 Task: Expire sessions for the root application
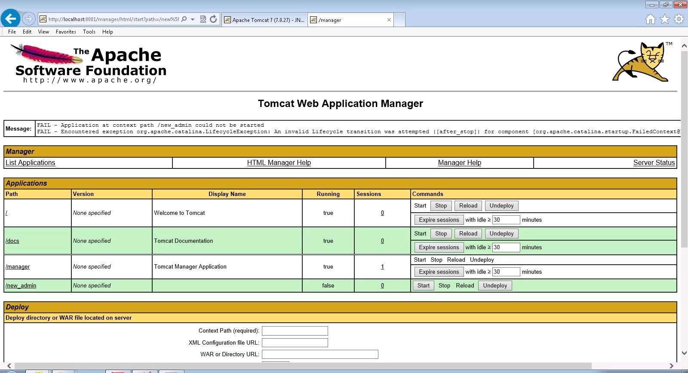point(439,220)
